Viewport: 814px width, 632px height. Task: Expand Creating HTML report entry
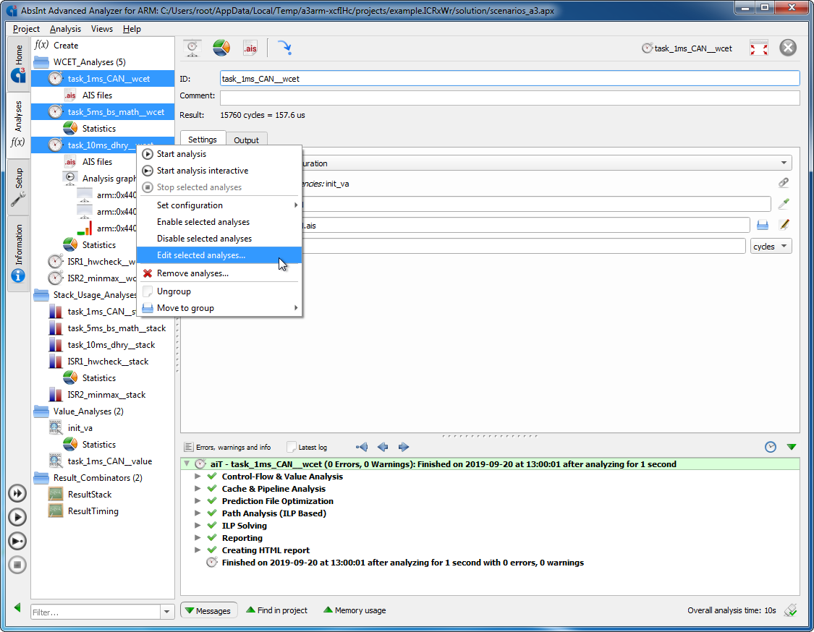point(198,550)
